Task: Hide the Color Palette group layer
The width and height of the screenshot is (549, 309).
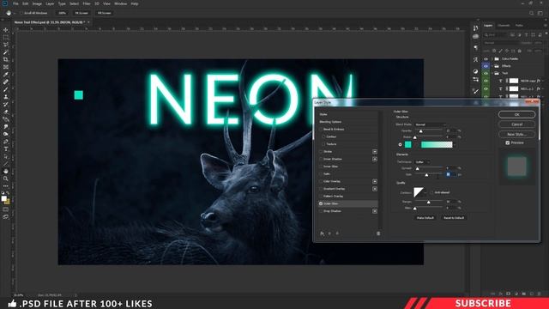Action: [x=486, y=59]
